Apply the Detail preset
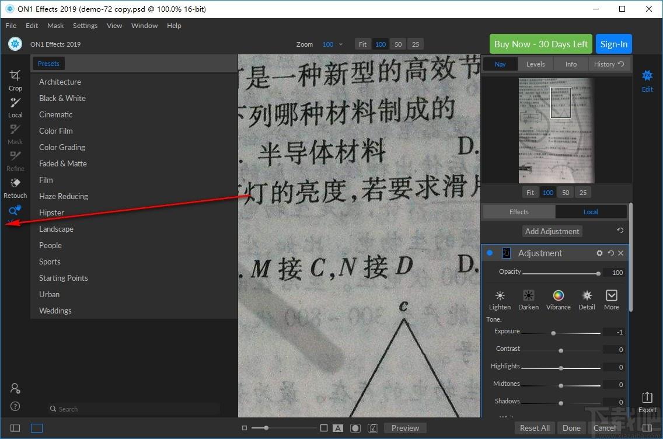 tap(587, 300)
